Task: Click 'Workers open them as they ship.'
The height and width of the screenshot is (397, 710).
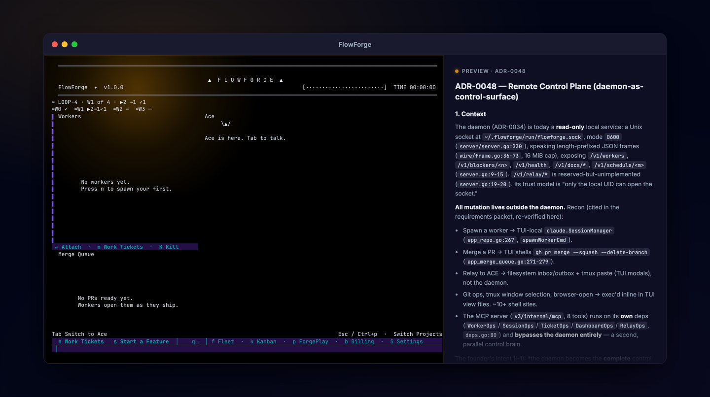Action: point(128,305)
